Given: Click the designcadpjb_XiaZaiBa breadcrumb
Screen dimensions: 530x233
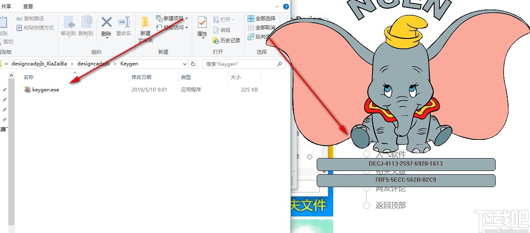Looking at the screenshot, I should point(39,64).
